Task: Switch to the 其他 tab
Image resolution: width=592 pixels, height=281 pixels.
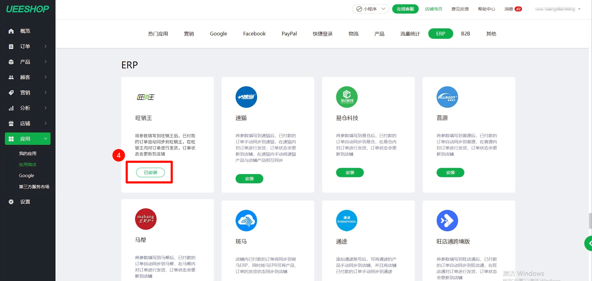Action: pos(491,34)
